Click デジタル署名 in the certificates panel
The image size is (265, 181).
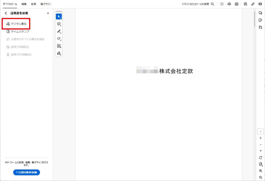click(18, 24)
